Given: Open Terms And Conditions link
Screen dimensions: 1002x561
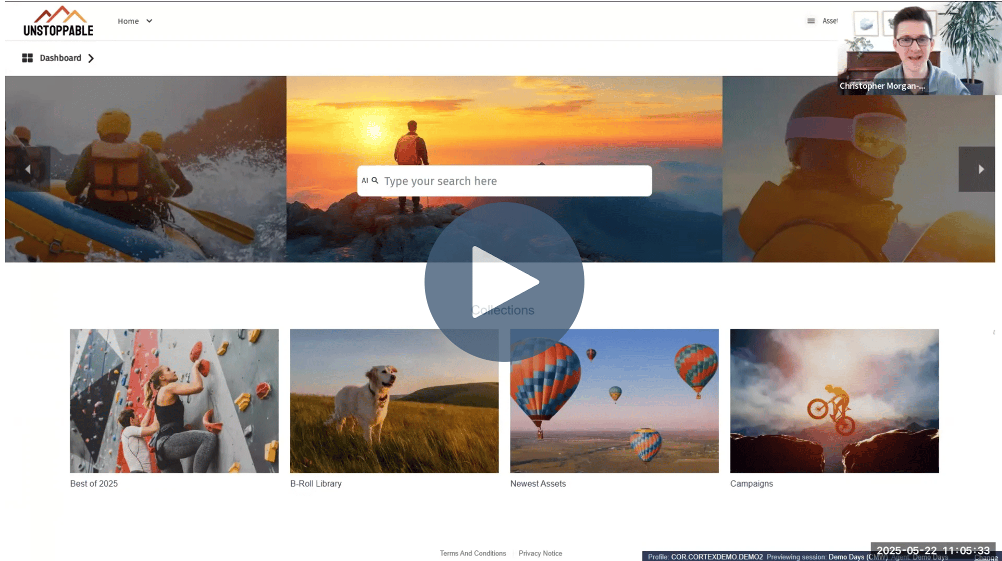Looking at the screenshot, I should point(473,553).
